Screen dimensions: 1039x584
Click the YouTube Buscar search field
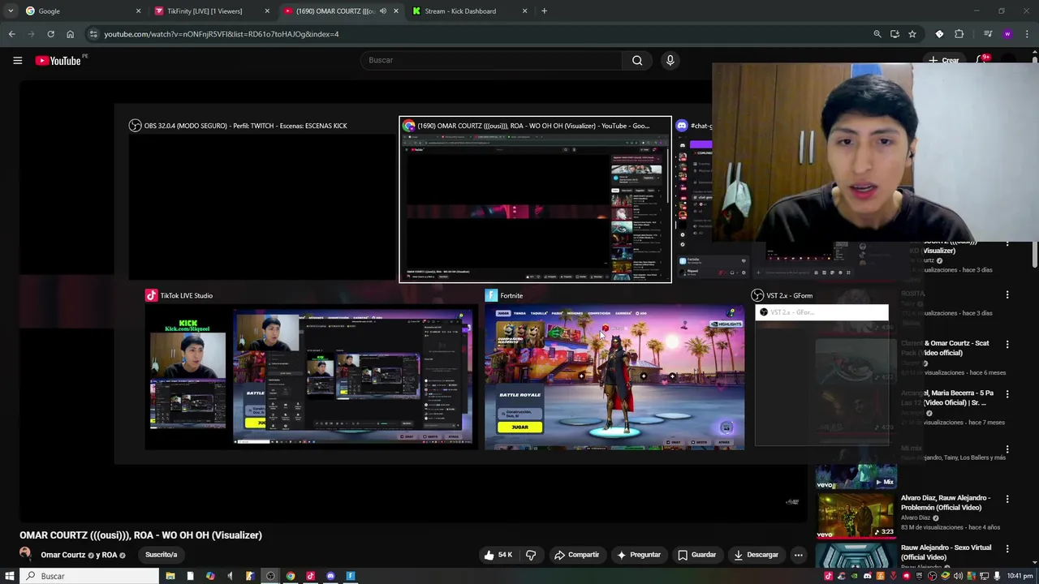tap(491, 60)
